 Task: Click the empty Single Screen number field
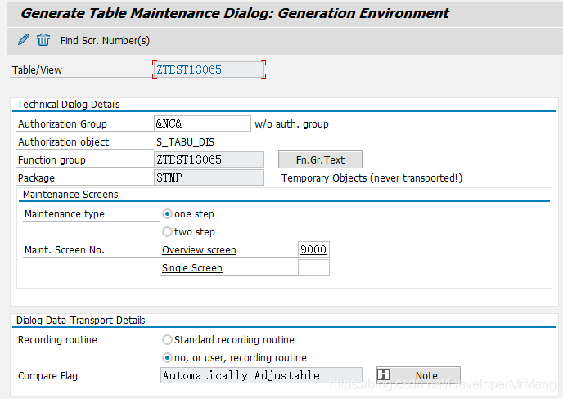click(313, 268)
